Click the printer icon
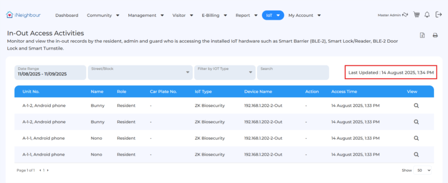Screen dimensions: 448x183 tap(435, 35)
